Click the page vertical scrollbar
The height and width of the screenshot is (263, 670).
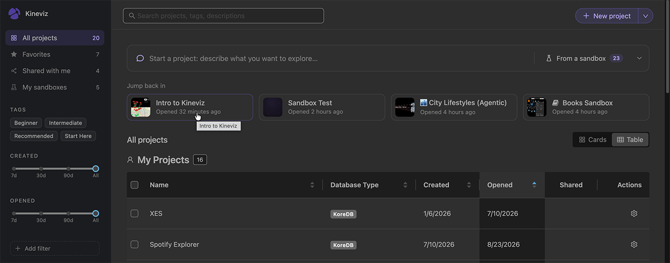[x=667, y=48]
